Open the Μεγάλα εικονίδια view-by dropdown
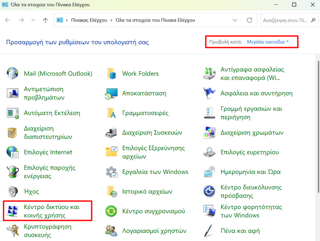320x241 pixels. pos(267,42)
